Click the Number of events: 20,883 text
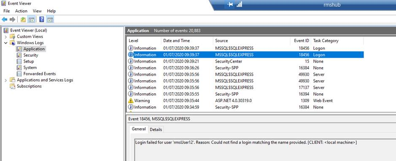396x161 pixels. (x=177, y=31)
